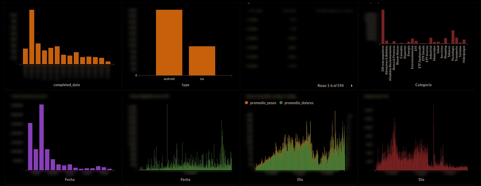Toggle the promedio_pesos legend series
The height and width of the screenshot is (186, 481).
click(263, 103)
